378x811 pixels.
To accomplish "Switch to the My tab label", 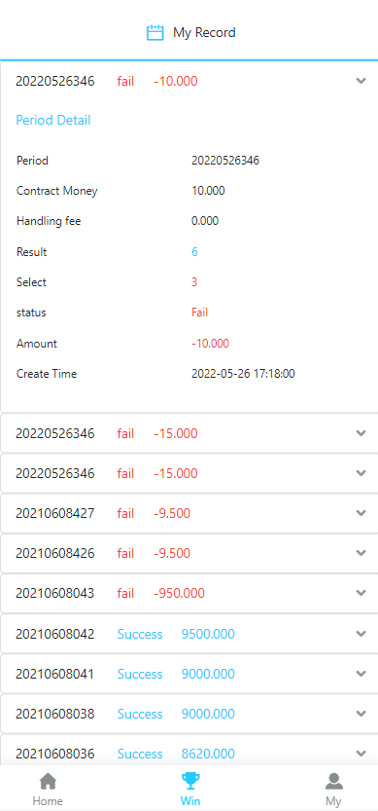I will click(333, 801).
